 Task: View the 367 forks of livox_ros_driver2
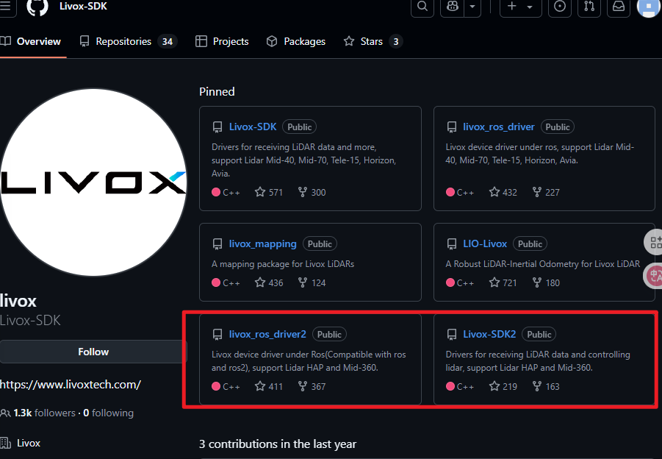pos(312,386)
